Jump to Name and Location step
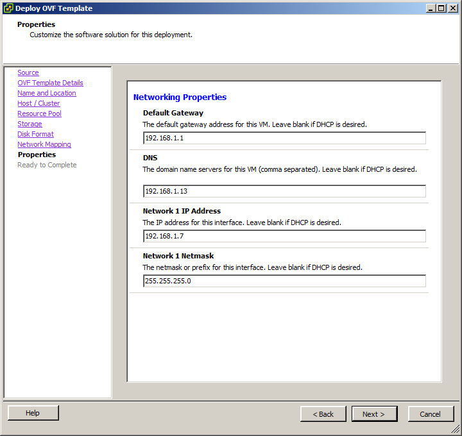The image size is (462, 436). 46,93
